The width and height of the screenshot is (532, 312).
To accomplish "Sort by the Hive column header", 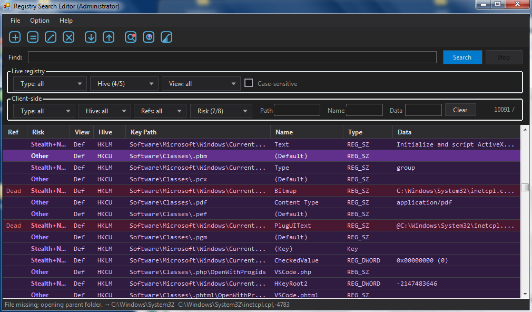I will (110, 132).
